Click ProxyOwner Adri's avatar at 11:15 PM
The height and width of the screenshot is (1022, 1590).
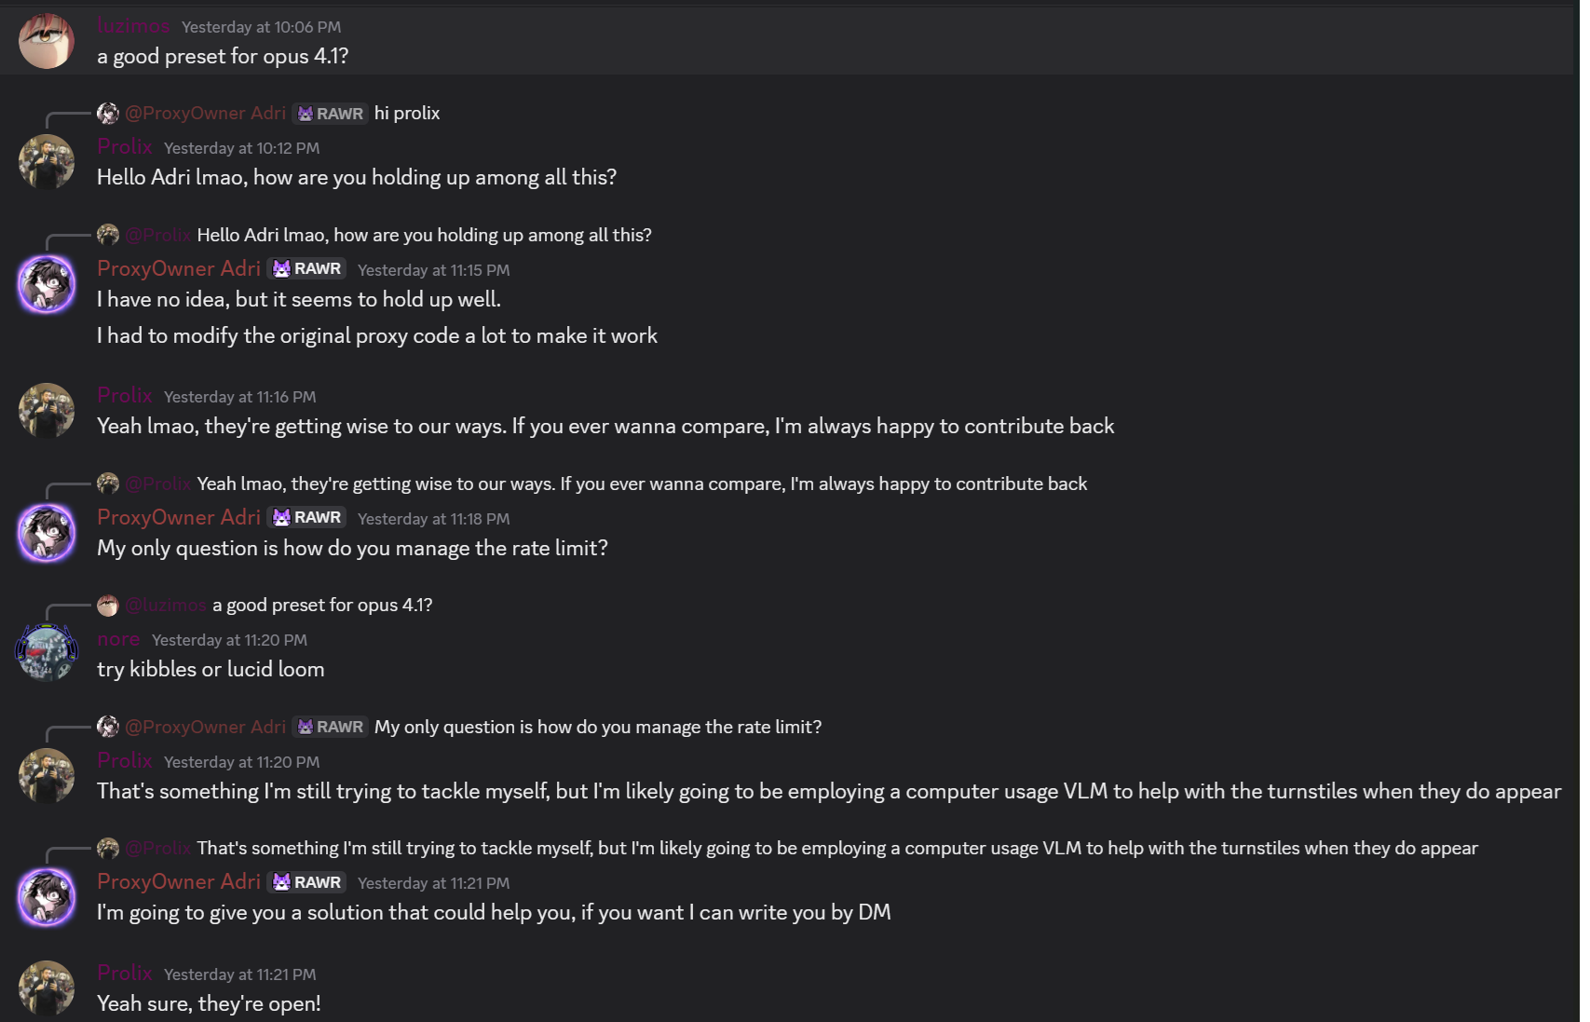47,284
